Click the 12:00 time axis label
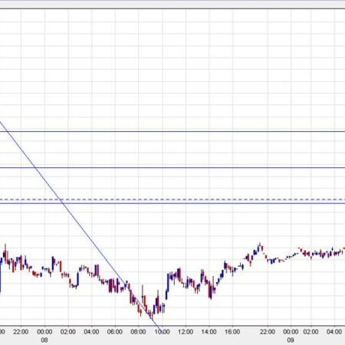Viewport: 345px width, 345px height. 186,332
